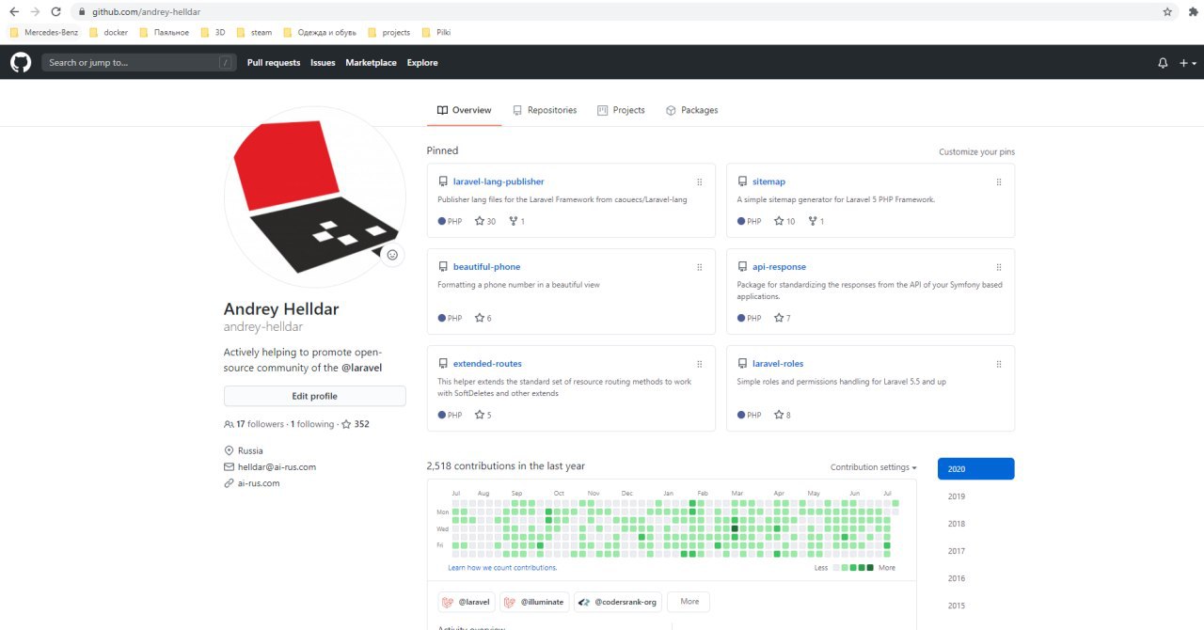
Task: Open the api-response repository
Action: (x=779, y=267)
